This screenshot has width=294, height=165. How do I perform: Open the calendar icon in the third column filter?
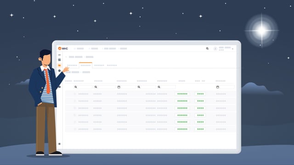tap(119, 87)
